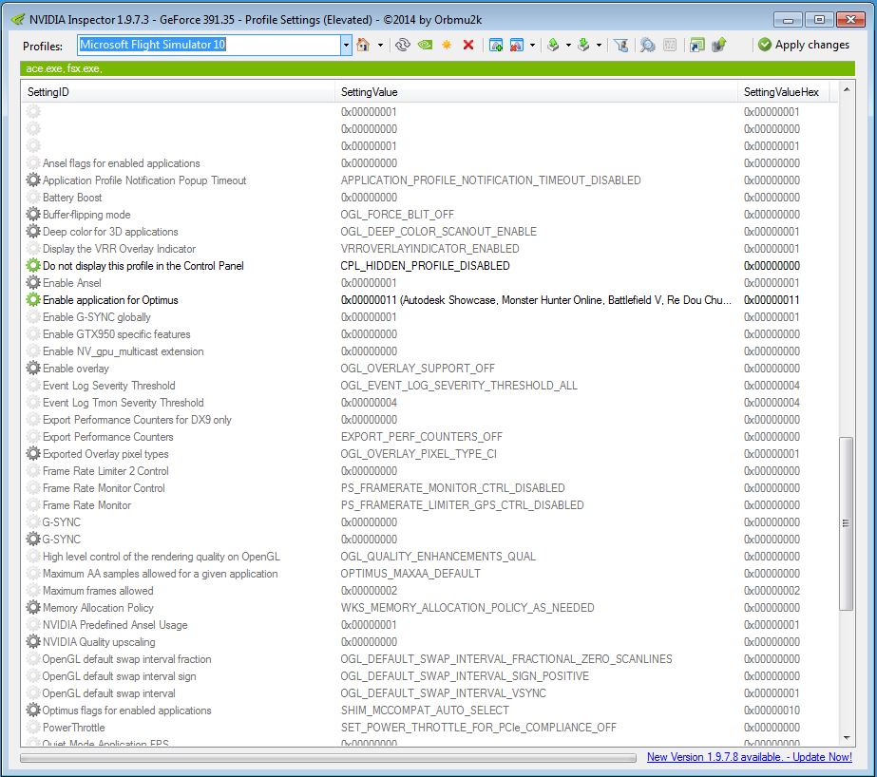Open the export profiles dropdown arrow
The width and height of the screenshot is (877, 777).
(x=568, y=45)
